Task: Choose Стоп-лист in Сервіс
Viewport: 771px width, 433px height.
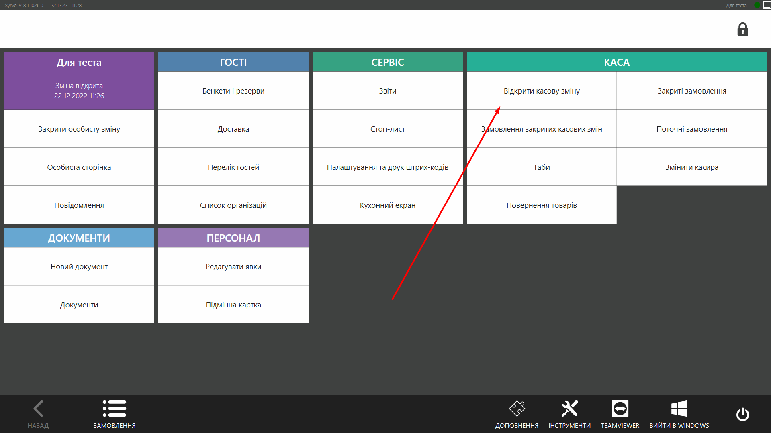Action: 387,129
